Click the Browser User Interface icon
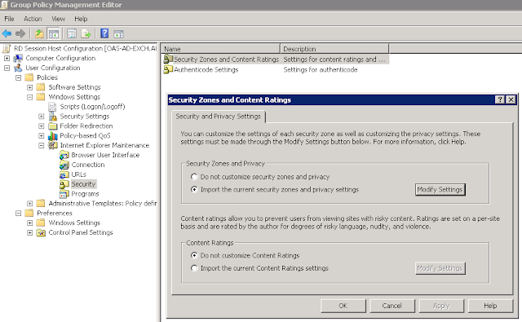This screenshot has height=322, width=522. click(x=64, y=155)
